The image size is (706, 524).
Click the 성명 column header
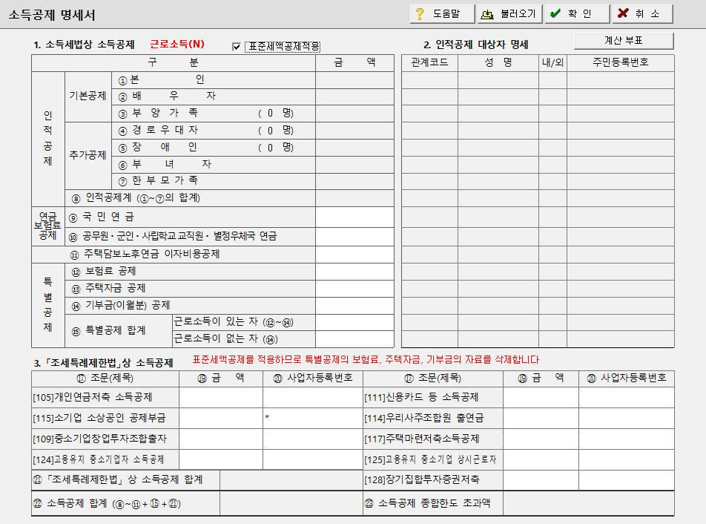pyautogui.click(x=498, y=62)
